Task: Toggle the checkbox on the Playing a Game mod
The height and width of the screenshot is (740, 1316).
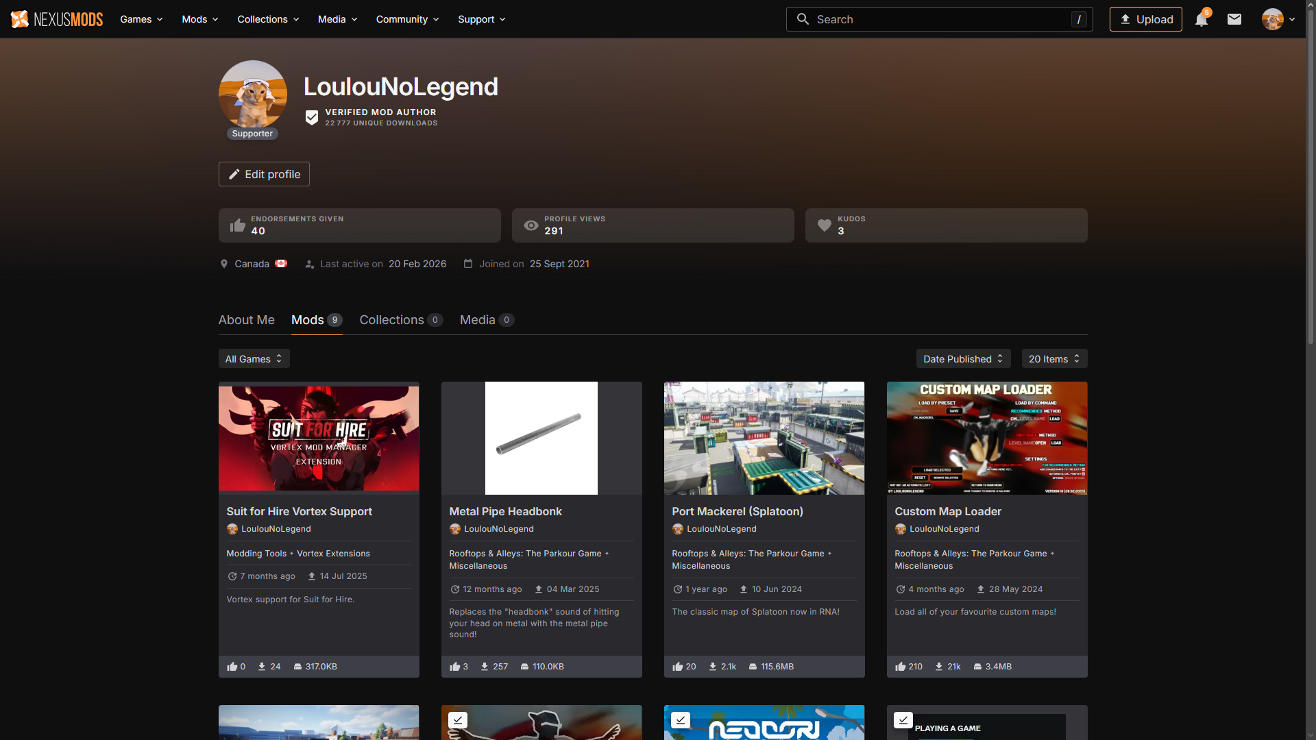Action: [903, 720]
